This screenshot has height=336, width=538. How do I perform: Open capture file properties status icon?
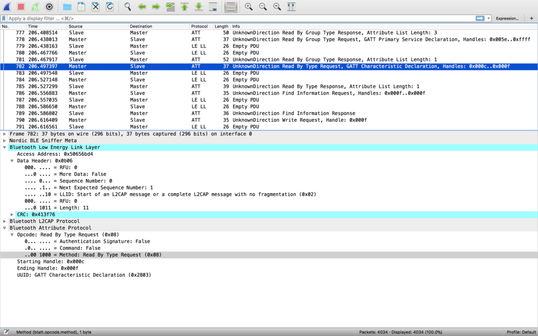(6, 332)
